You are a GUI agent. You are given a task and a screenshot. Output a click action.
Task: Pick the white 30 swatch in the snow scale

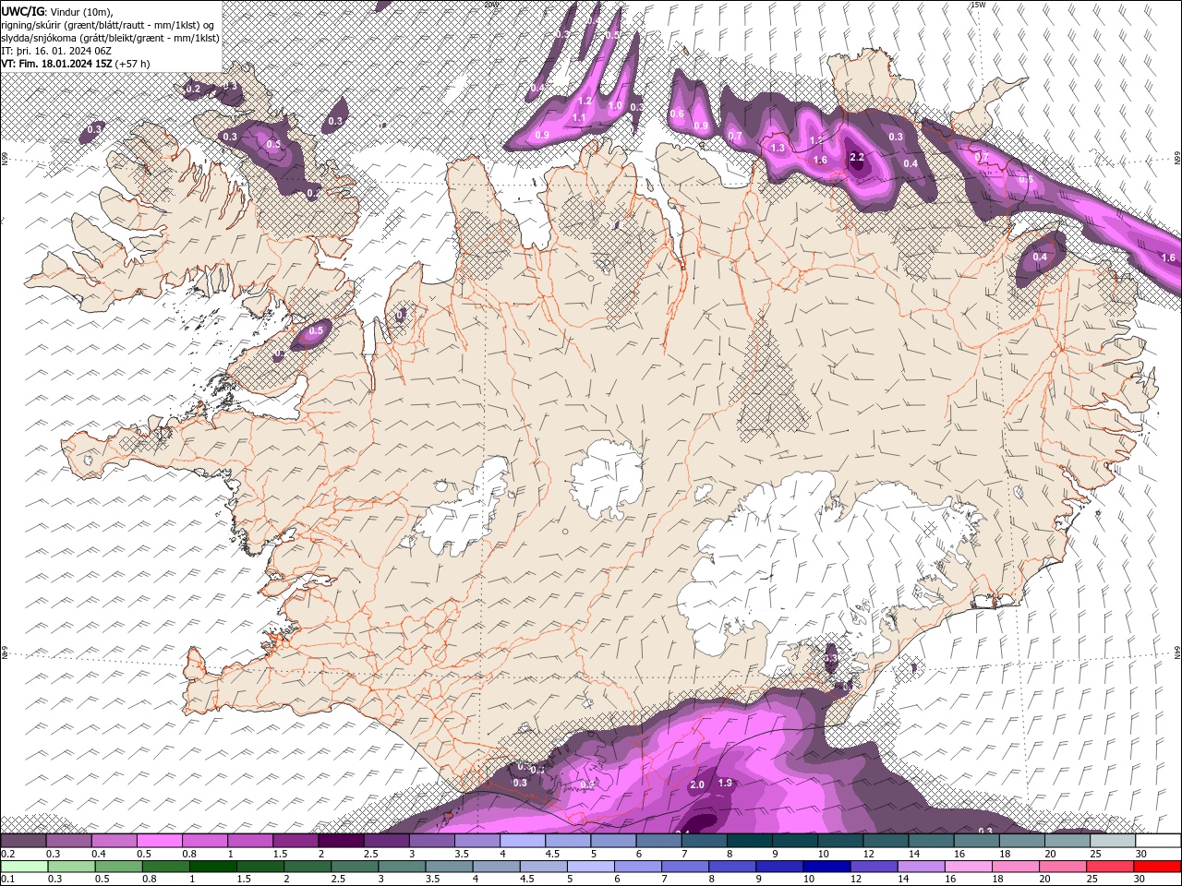pyautogui.click(x=1157, y=841)
